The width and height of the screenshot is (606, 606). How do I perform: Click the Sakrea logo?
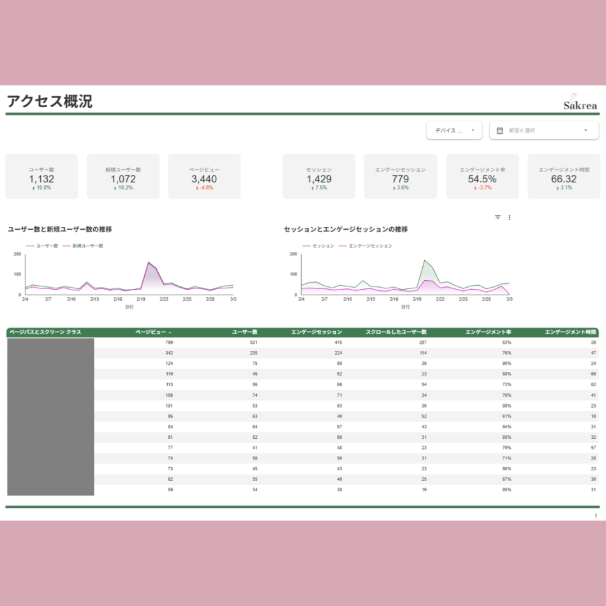(x=579, y=102)
